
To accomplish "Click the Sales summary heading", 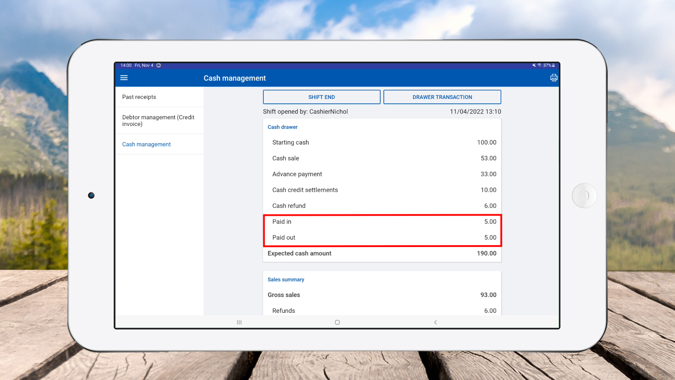I will [285, 279].
